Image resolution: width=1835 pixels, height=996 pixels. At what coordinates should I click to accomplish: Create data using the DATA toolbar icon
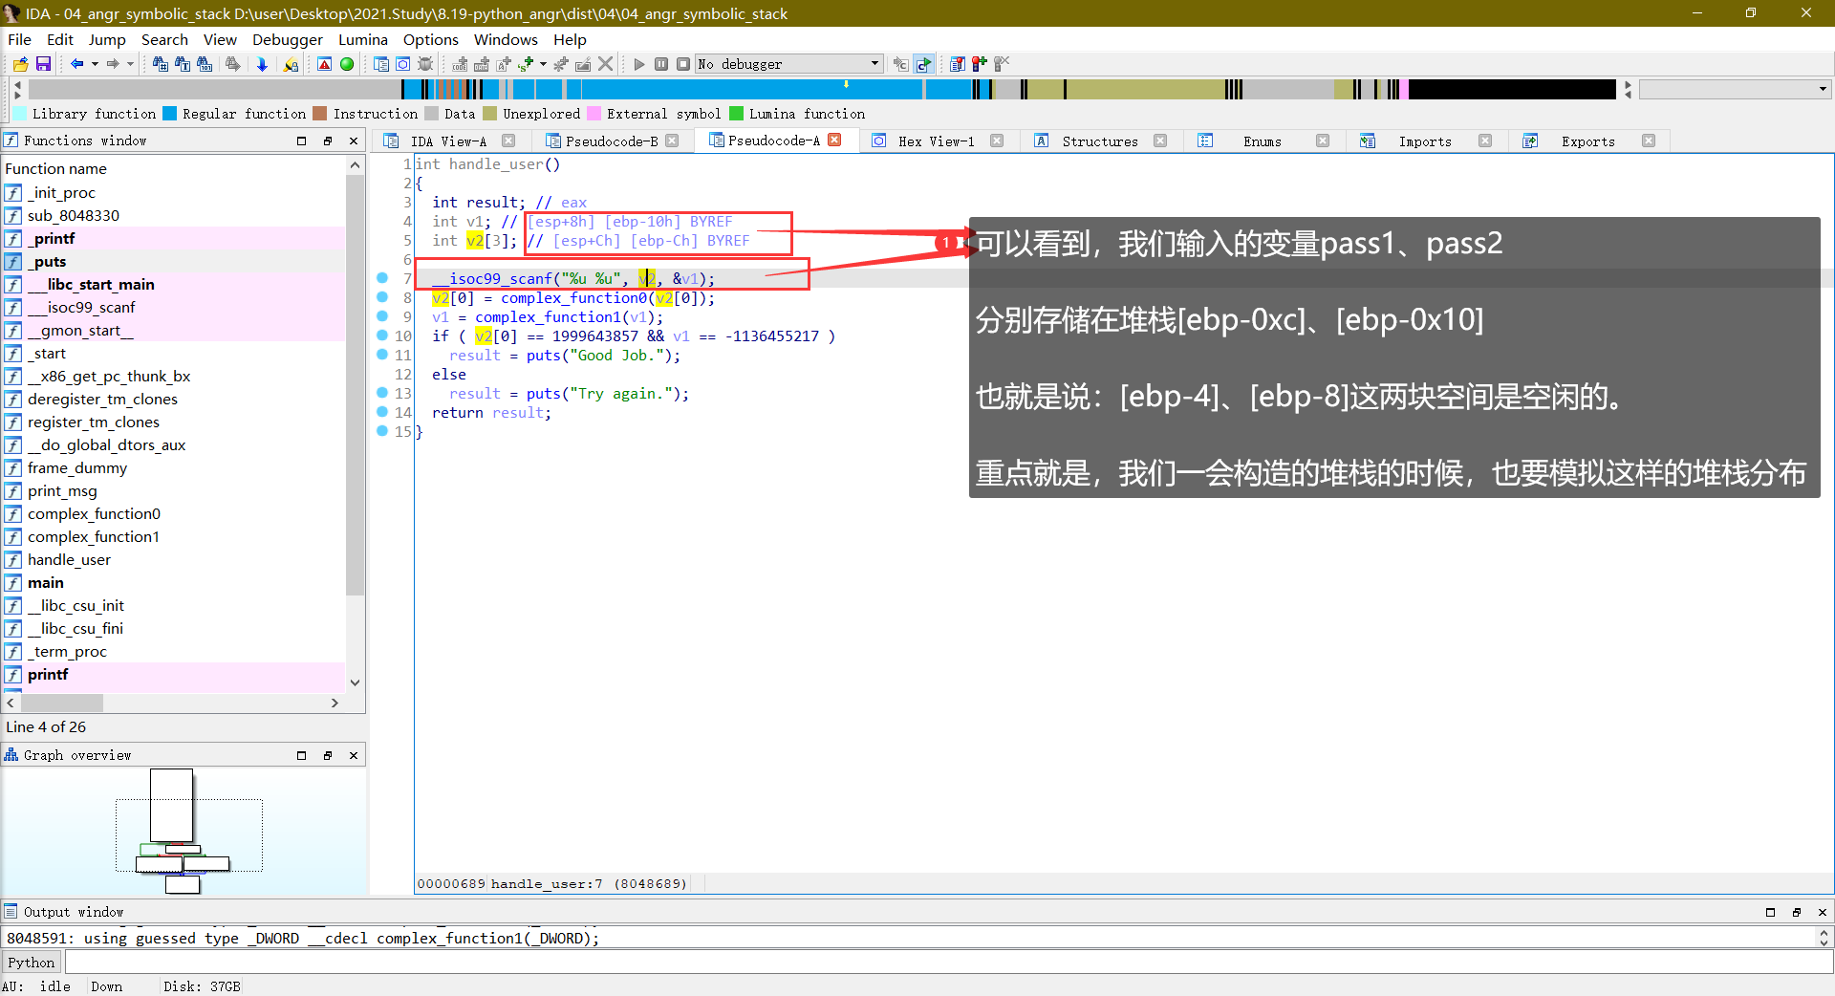pyautogui.click(x=482, y=64)
